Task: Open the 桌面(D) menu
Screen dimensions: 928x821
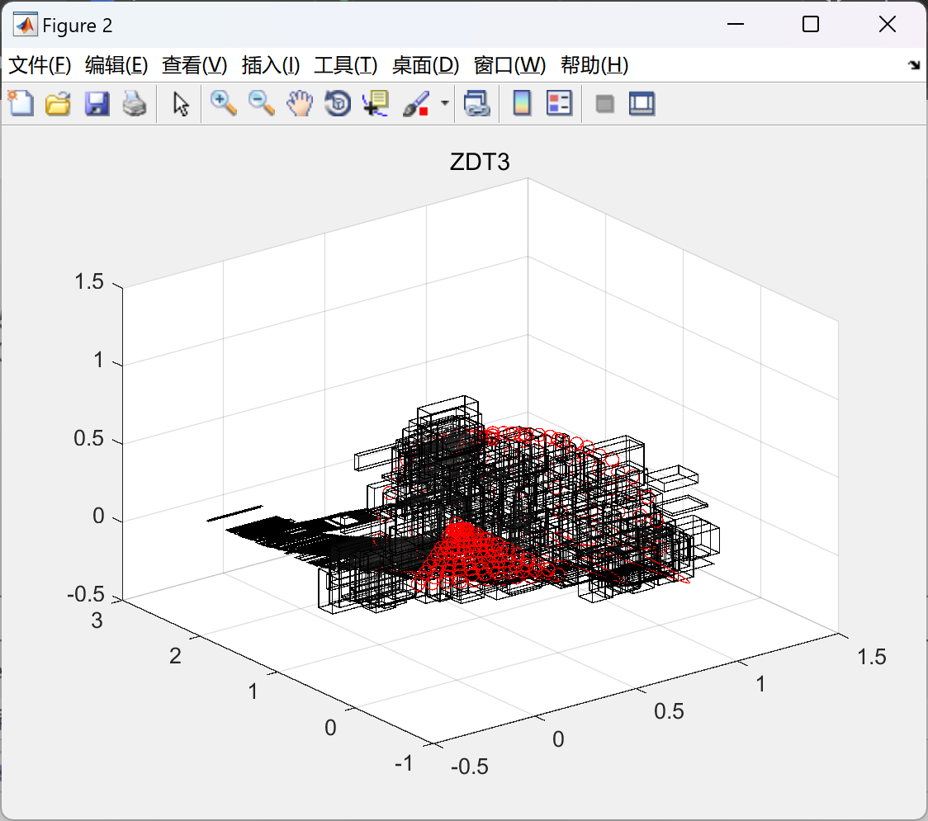Action: pyautogui.click(x=425, y=65)
